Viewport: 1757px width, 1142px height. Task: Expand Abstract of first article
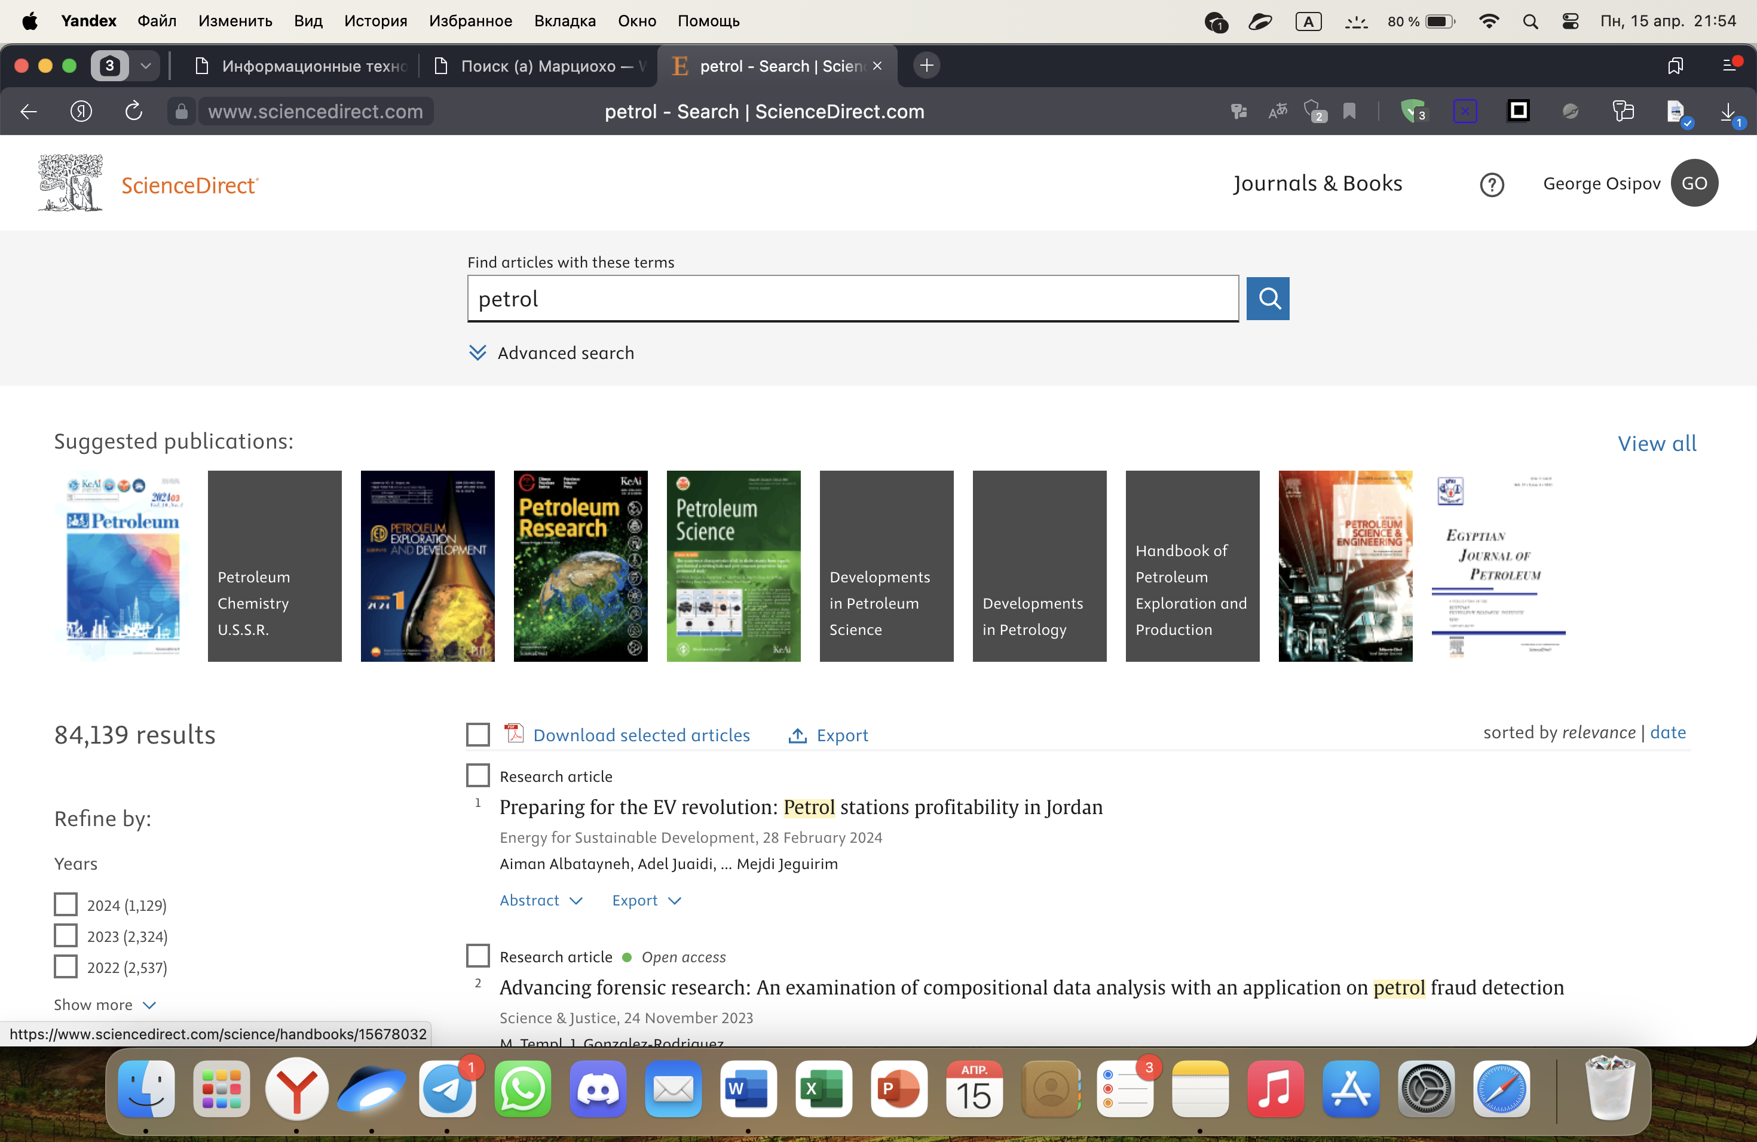(541, 901)
